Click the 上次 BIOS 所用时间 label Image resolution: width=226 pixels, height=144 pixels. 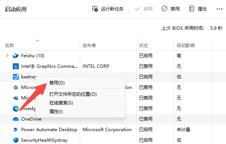pos(183,28)
